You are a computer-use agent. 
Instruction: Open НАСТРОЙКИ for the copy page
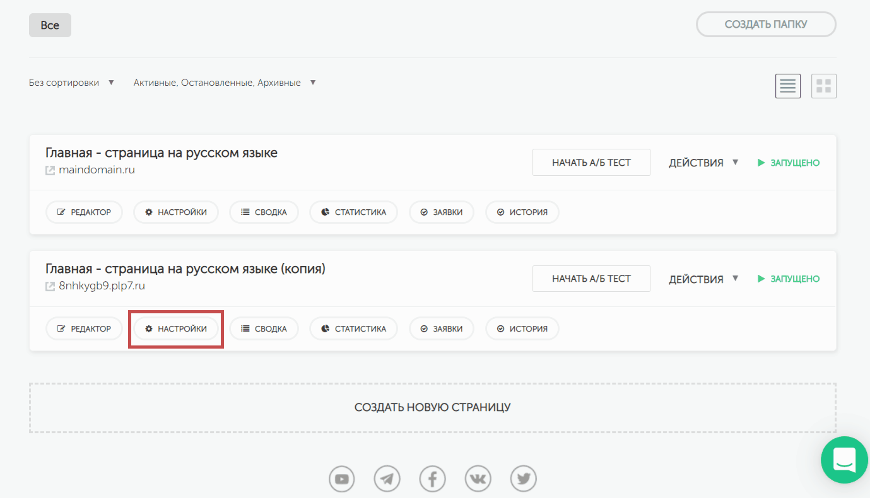click(176, 328)
